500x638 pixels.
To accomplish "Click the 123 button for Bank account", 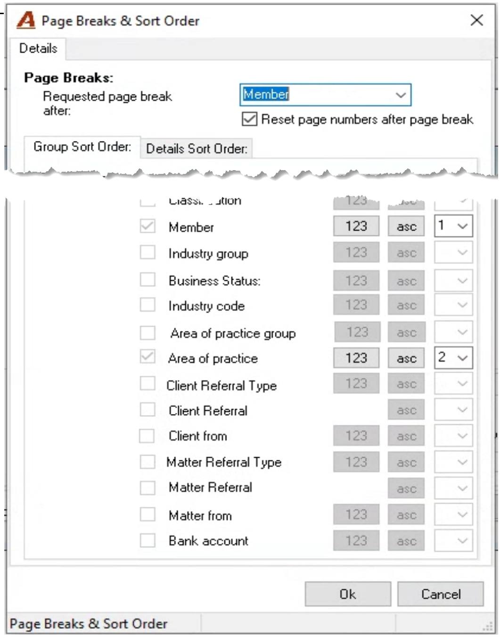I will click(x=356, y=541).
